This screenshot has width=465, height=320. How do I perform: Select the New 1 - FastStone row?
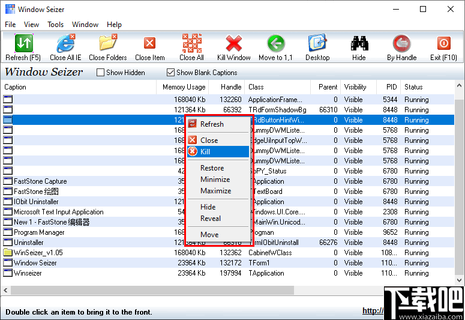coord(227,222)
